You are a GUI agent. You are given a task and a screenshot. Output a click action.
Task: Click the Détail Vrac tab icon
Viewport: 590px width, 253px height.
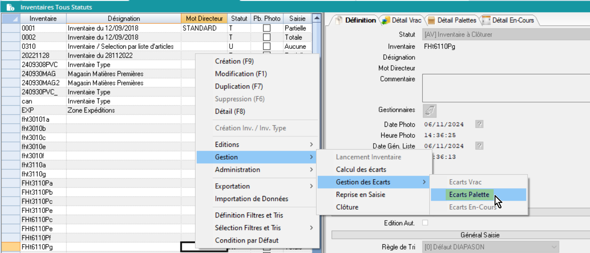click(x=386, y=20)
